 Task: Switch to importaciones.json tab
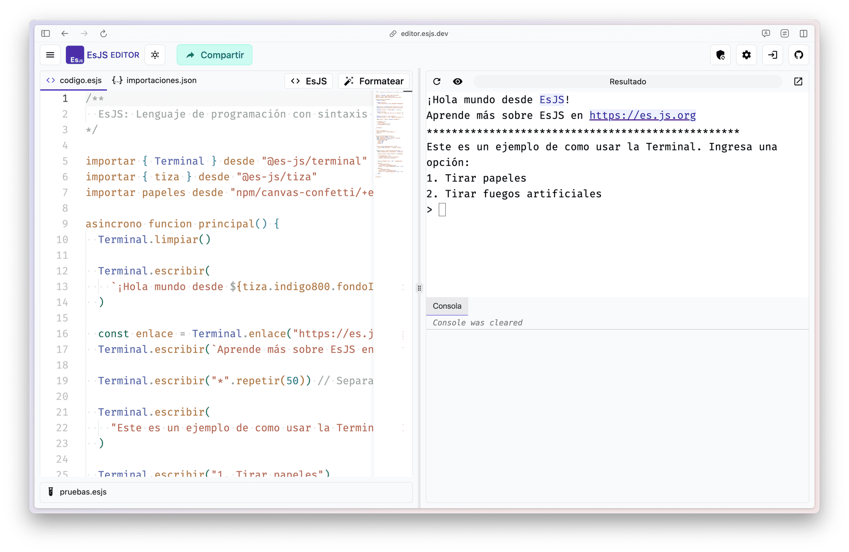[x=154, y=80]
